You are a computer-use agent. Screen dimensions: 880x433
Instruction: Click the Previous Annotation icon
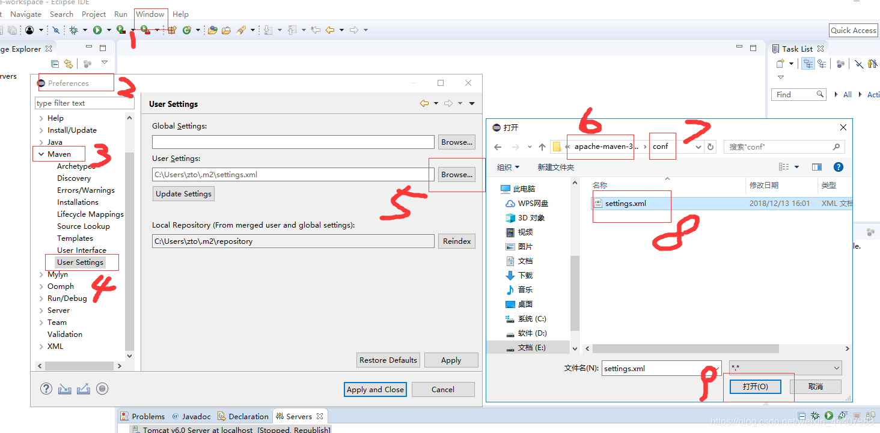tap(293, 30)
